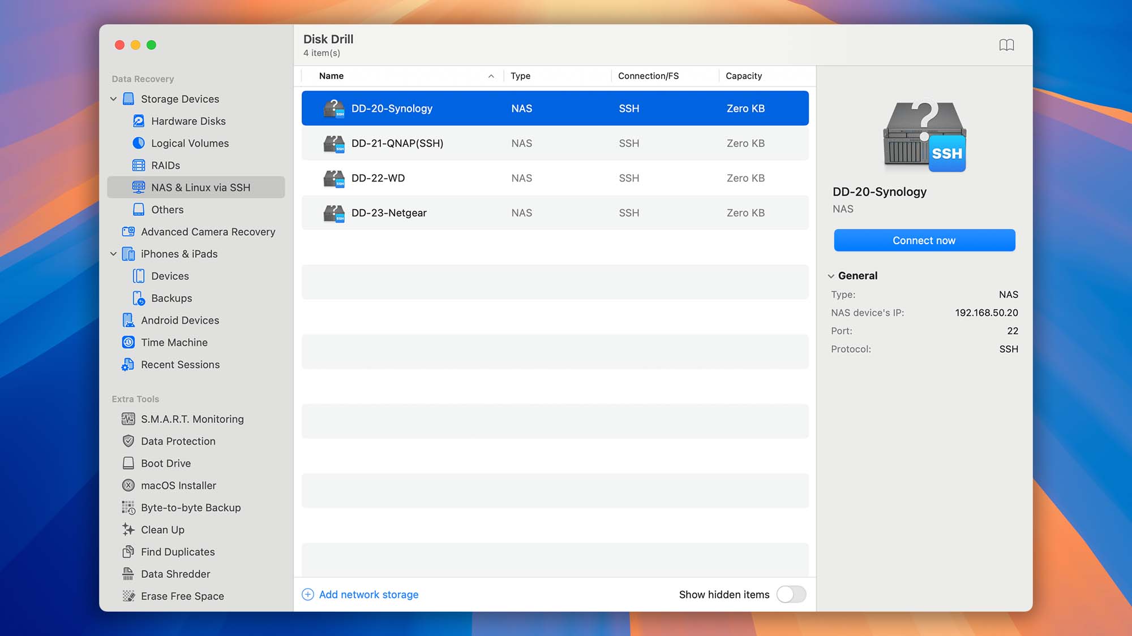Click the Recent Sessions icon
1132x636 pixels.
pos(128,365)
